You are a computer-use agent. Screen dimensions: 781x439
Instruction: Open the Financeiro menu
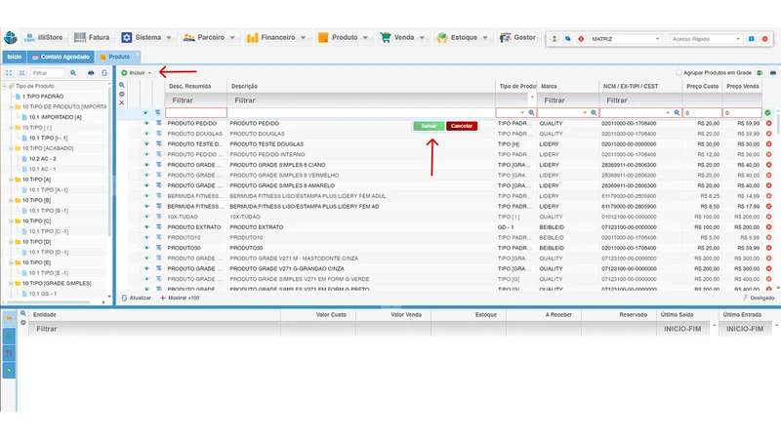(x=276, y=37)
